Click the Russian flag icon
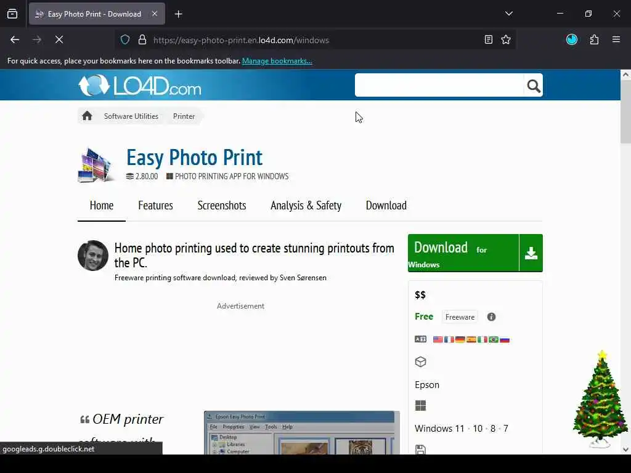 click(x=505, y=339)
